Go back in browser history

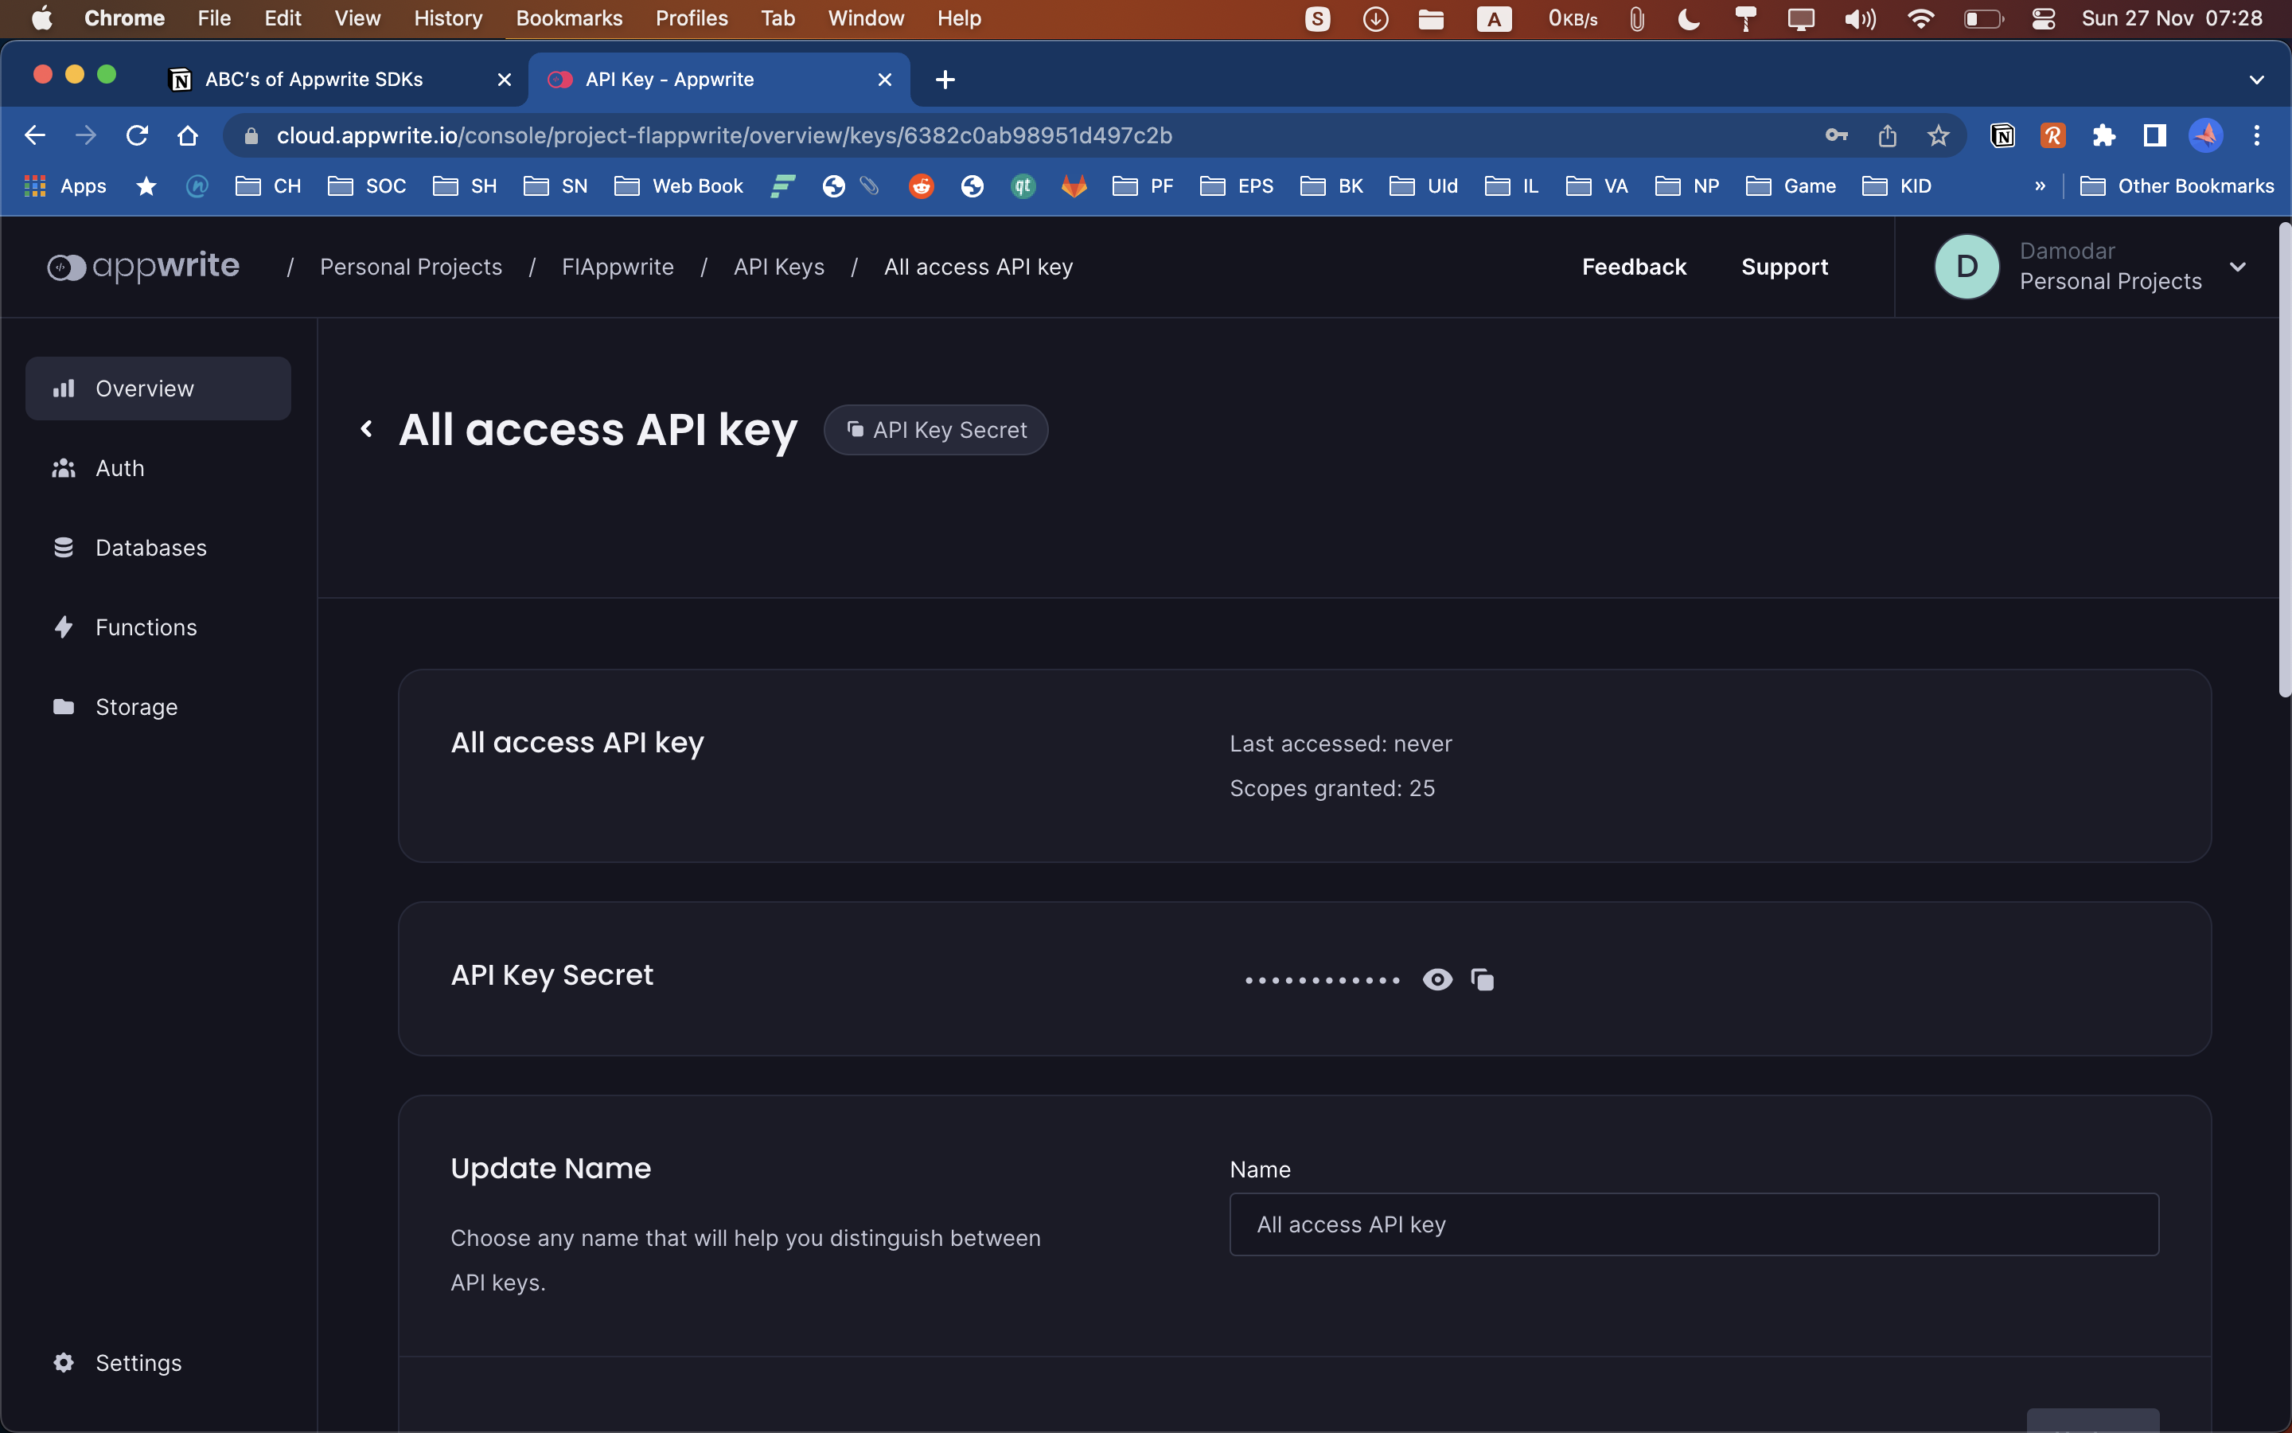click(35, 135)
